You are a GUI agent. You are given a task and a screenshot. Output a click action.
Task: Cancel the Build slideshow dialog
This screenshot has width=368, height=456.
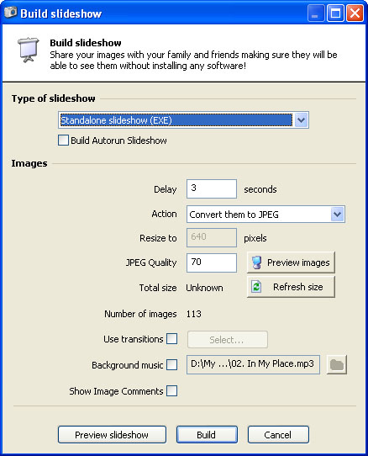click(x=278, y=435)
